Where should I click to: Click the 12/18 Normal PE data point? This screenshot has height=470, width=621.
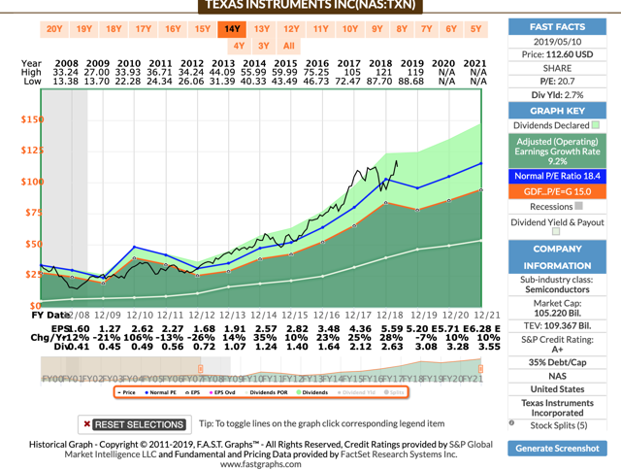pyautogui.click(x=386, y=180)
